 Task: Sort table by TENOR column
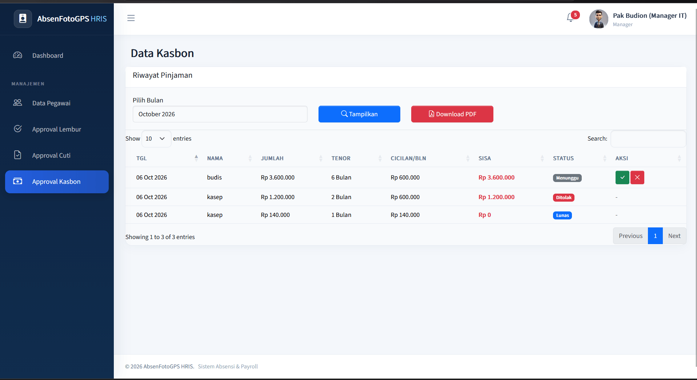(x=355, y=158)
